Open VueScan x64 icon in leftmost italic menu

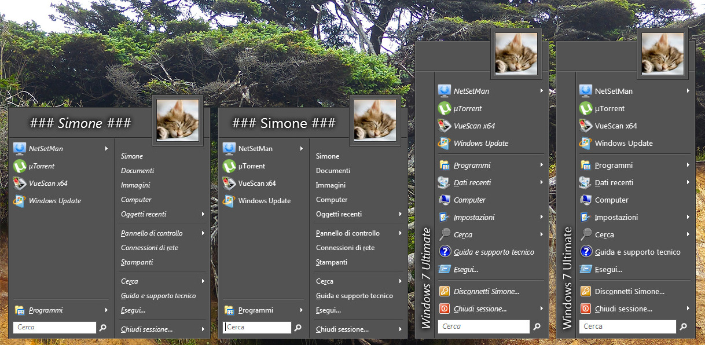click(x=20, y=183)
